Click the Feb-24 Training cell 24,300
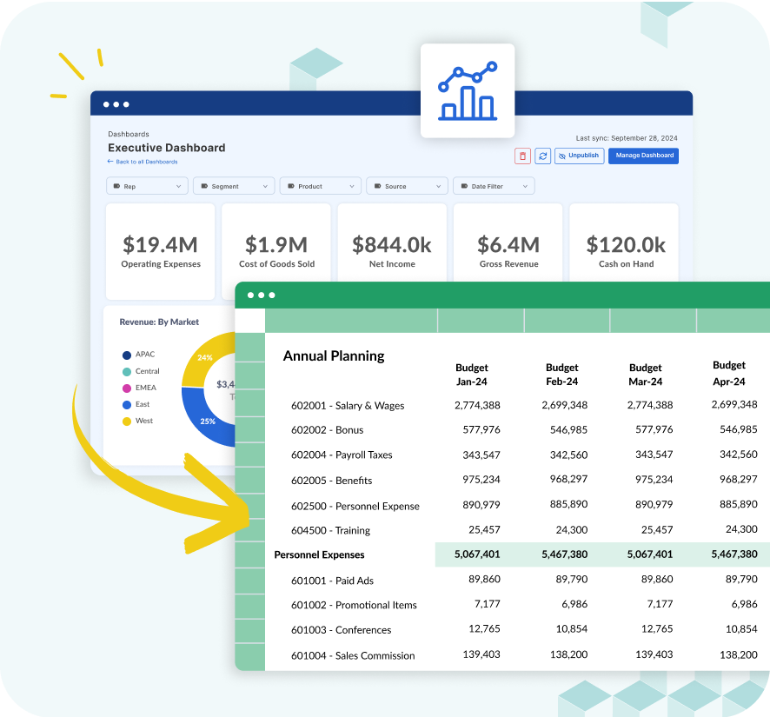Viewport: 770px width, 717px height. [x=572, y=530]
